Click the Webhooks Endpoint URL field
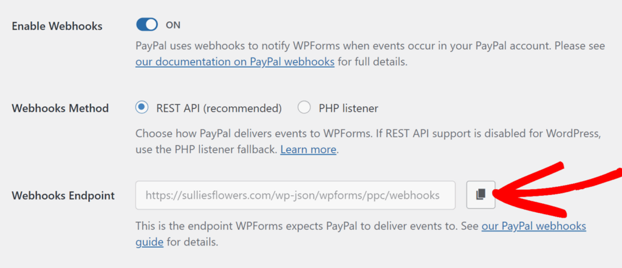The height and width of the screenshot is (268, 622). 295,195
